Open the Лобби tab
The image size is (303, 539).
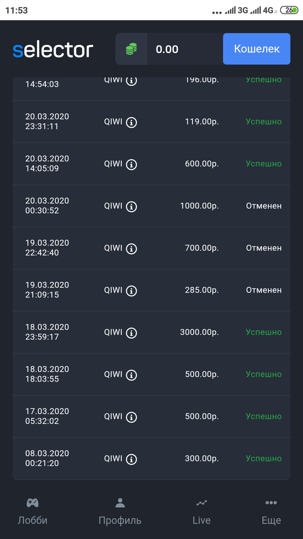tap(33, 511)
